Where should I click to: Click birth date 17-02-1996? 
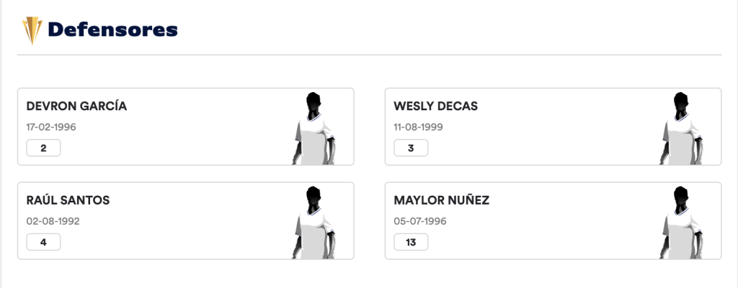click(x=51, y=127)
